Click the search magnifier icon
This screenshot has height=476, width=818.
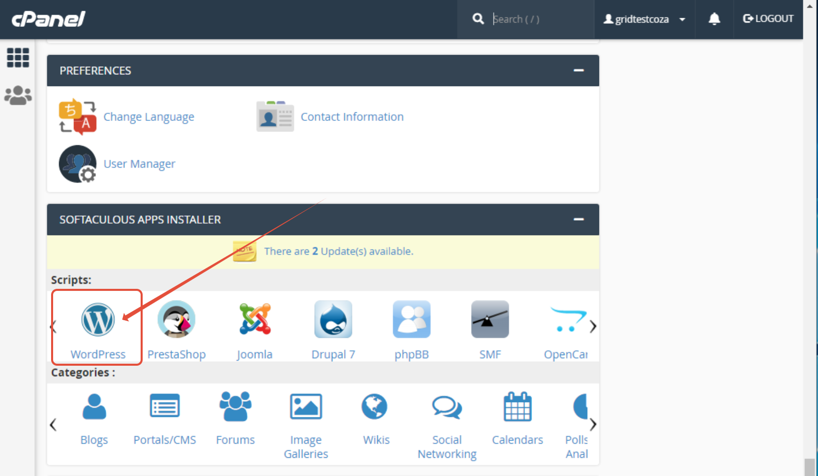click(478, 19)
